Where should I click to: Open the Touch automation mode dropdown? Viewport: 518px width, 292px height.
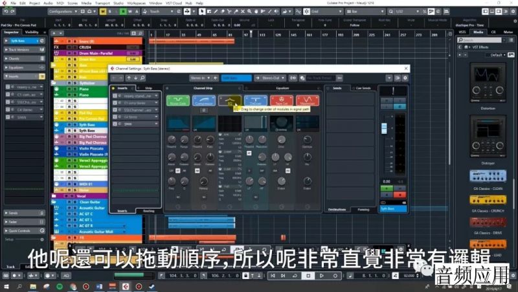161,12
